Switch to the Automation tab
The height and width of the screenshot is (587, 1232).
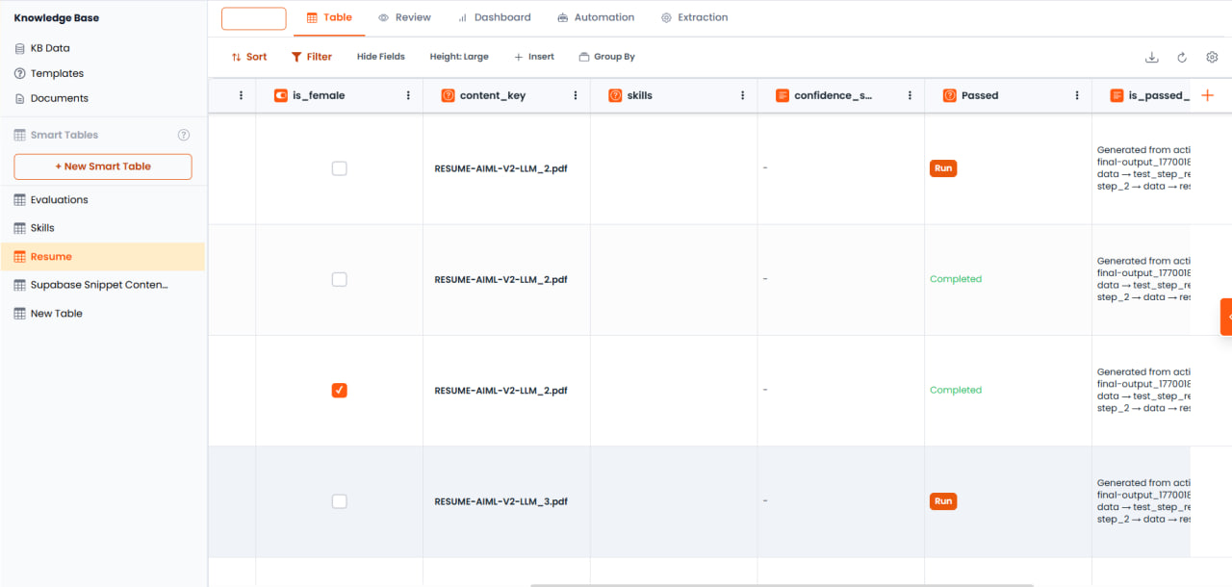[596, 17]
